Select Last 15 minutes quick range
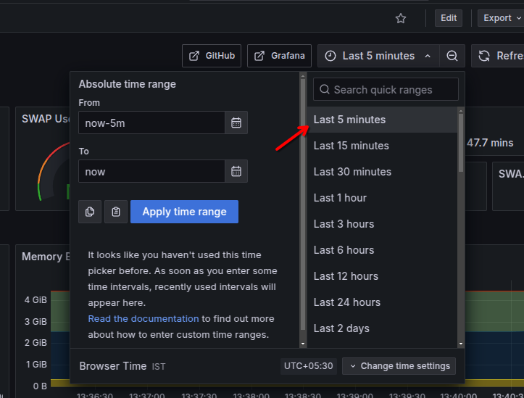The height and width of the screenshot is (398, 524). point(352,146)
